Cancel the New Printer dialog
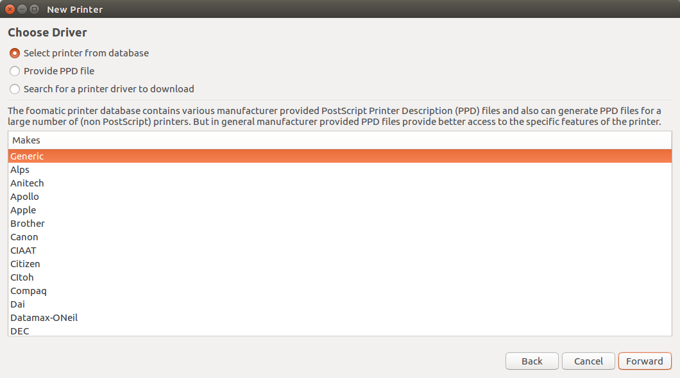The image size is (680, 378). point(588,361)
